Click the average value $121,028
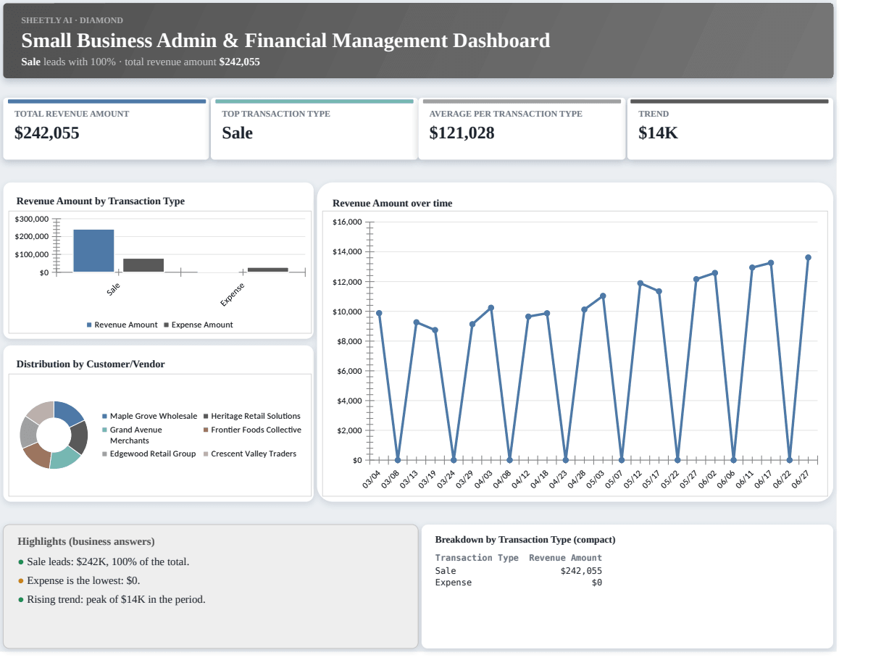 pos(462,133)
